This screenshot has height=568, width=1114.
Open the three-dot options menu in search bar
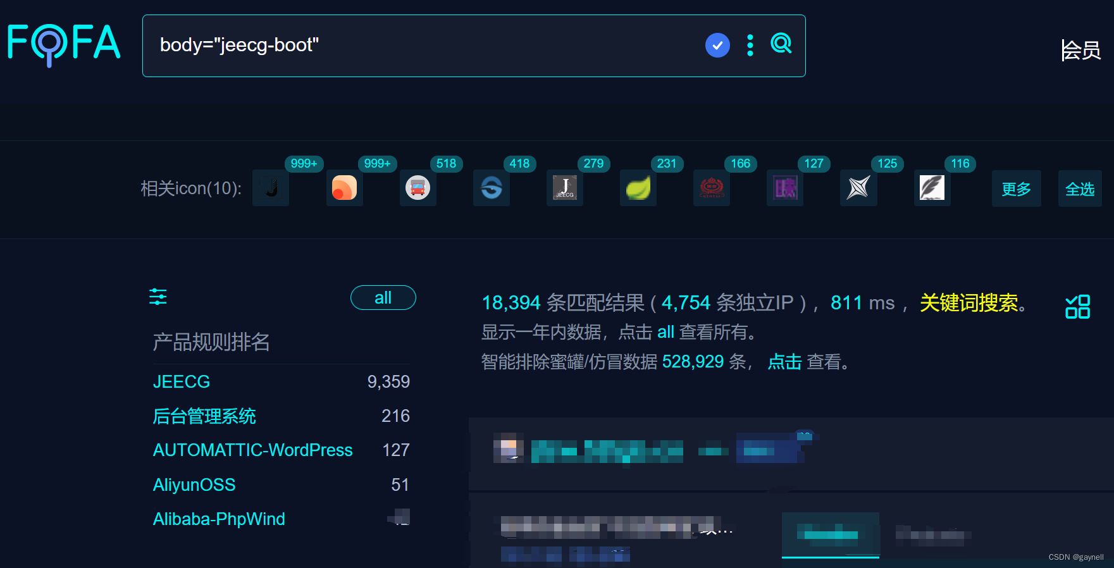(750, 45)
